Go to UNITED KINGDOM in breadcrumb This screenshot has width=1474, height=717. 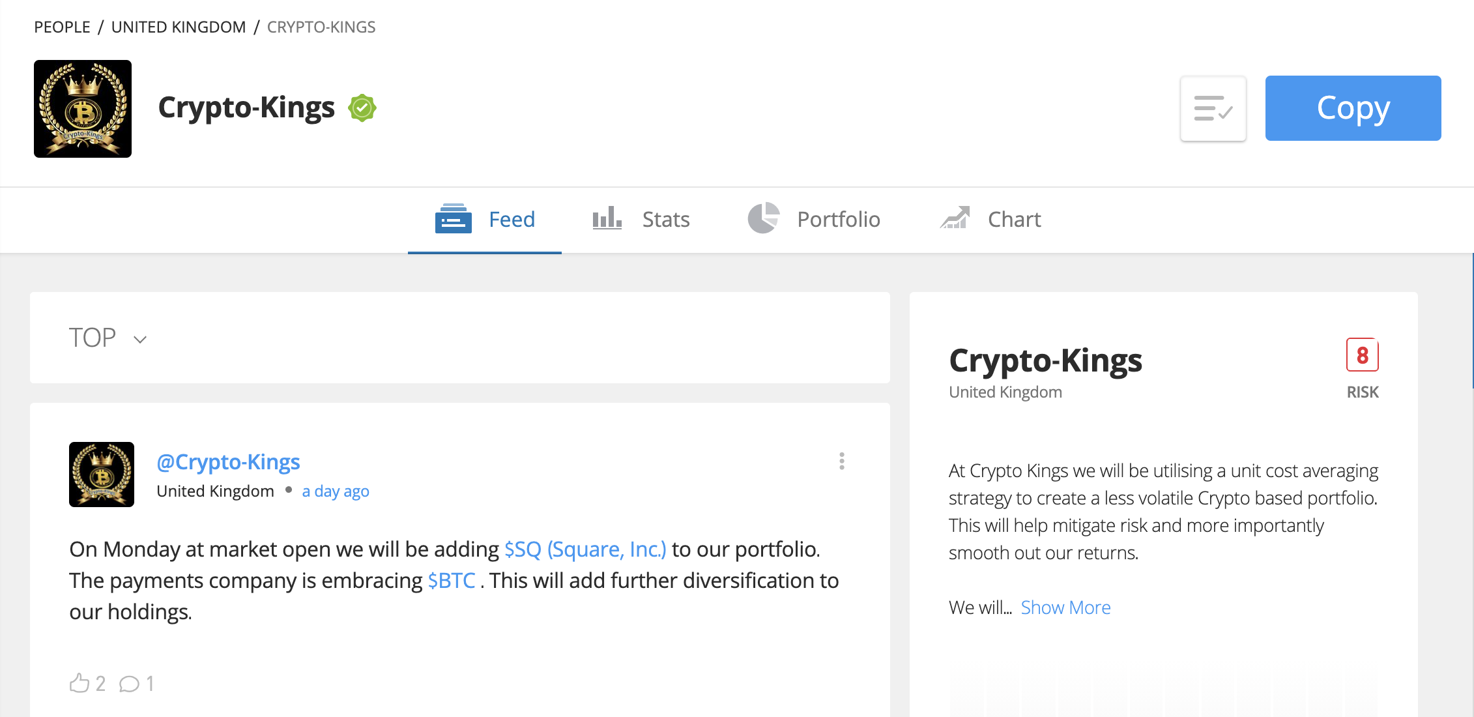[x=179, y=27]
